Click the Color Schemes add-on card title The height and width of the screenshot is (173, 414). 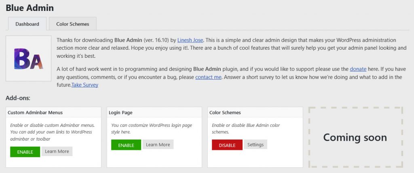(225, 112)
